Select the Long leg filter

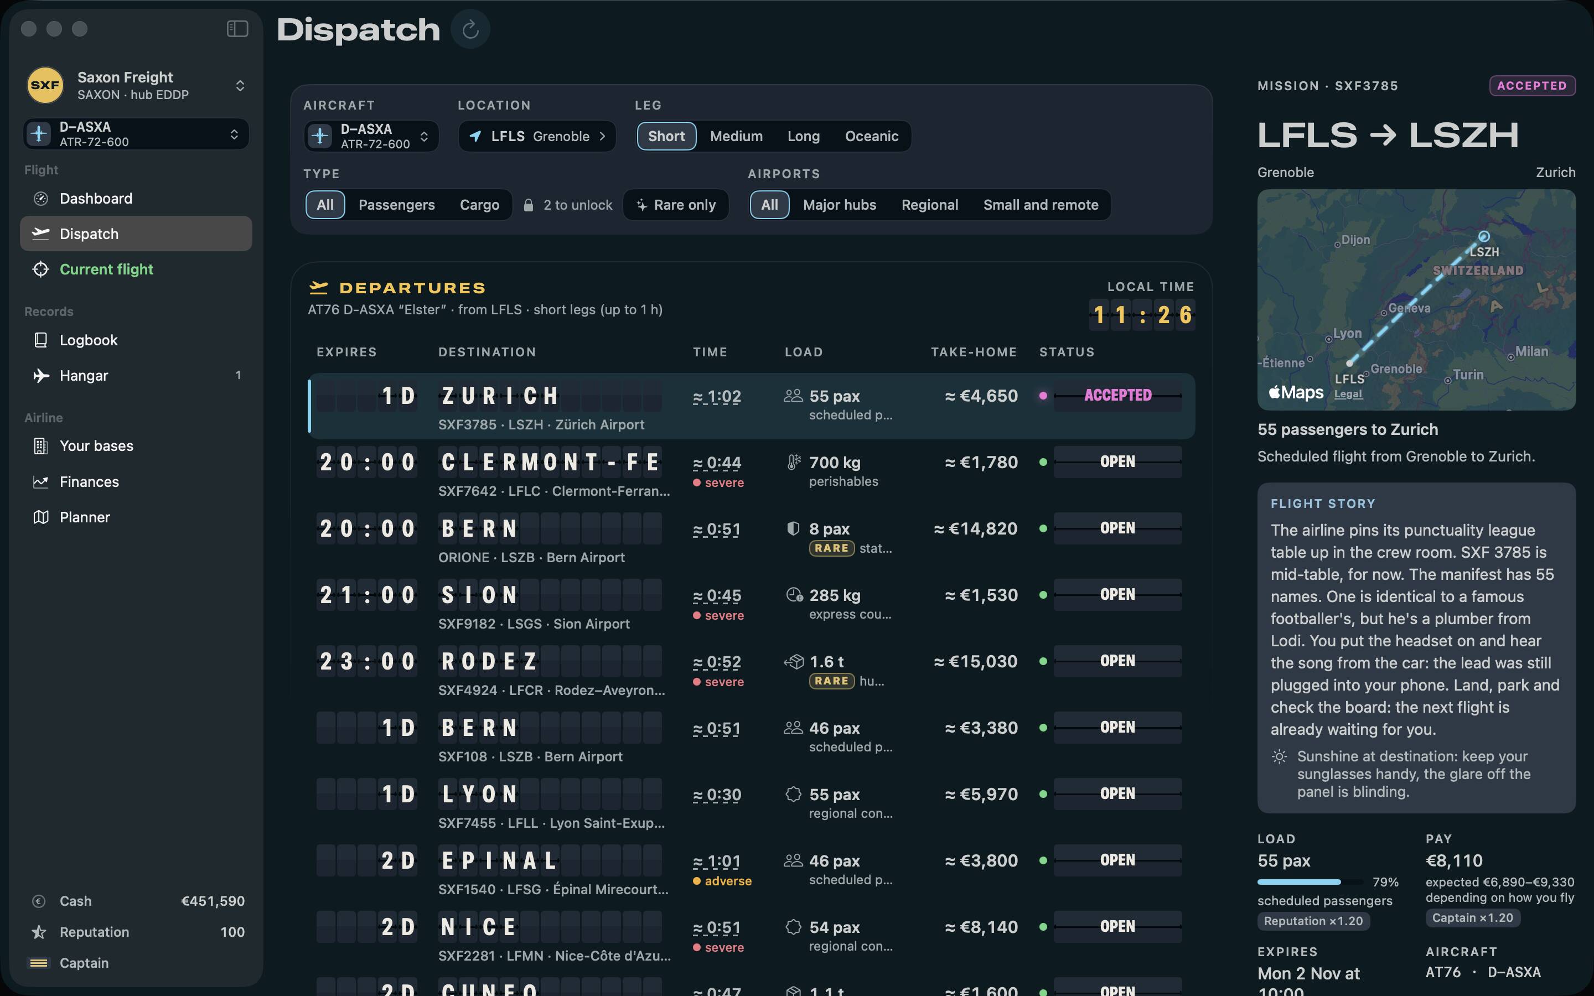pyautogui.click(x=804, y=136)
